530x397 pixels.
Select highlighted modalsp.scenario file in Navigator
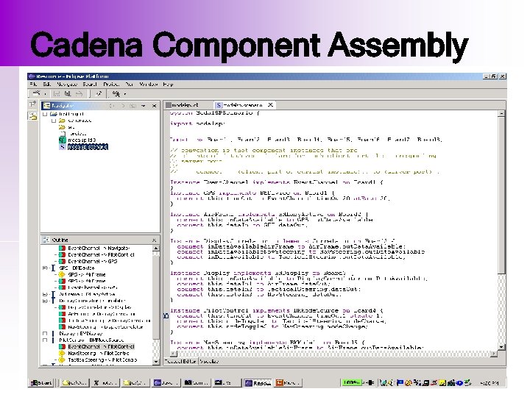click(83, 147)
